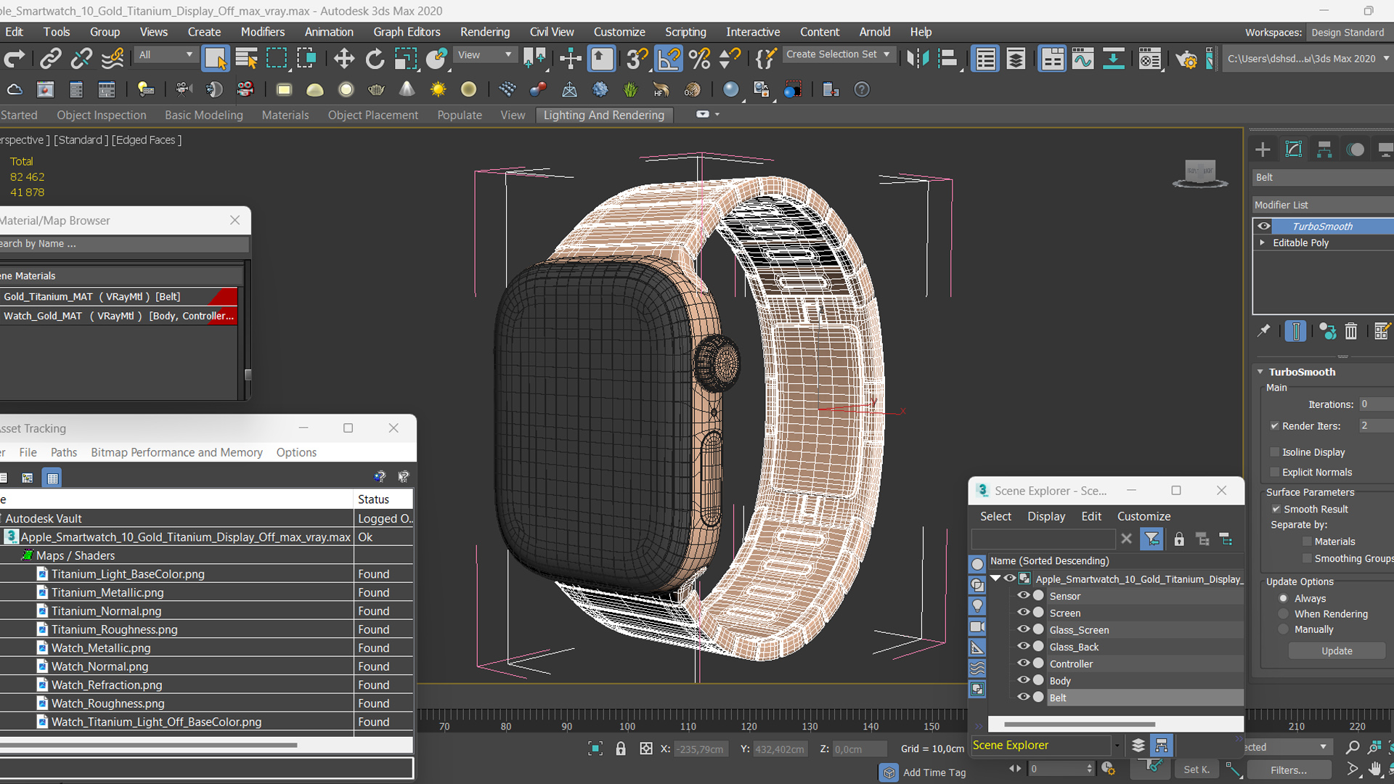1394x784 pixels.
Task: Enable Explicit Normals checkbox
Action: 1274,473
